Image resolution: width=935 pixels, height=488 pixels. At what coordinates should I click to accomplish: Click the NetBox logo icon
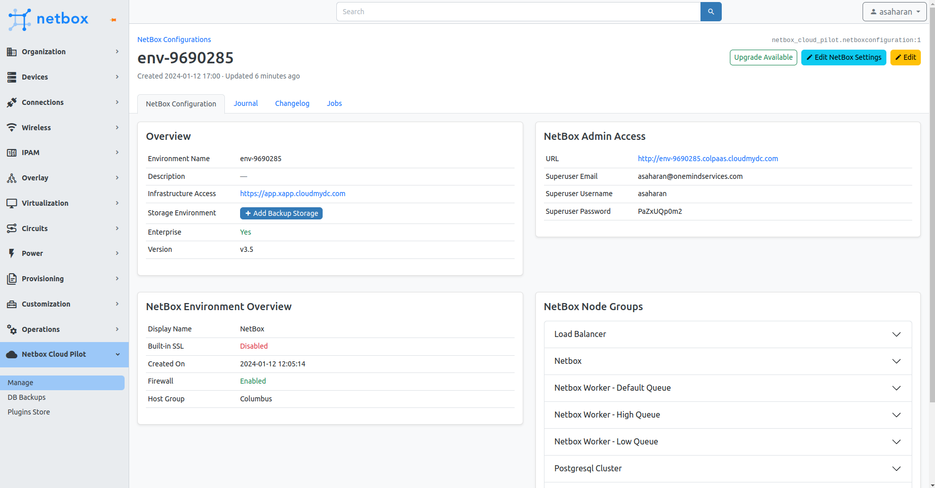coord(20,19)
